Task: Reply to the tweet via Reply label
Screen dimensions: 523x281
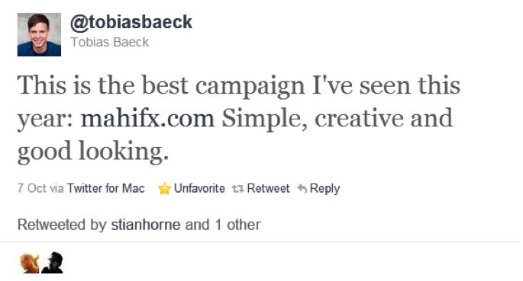Action: [x=324, y=189]
